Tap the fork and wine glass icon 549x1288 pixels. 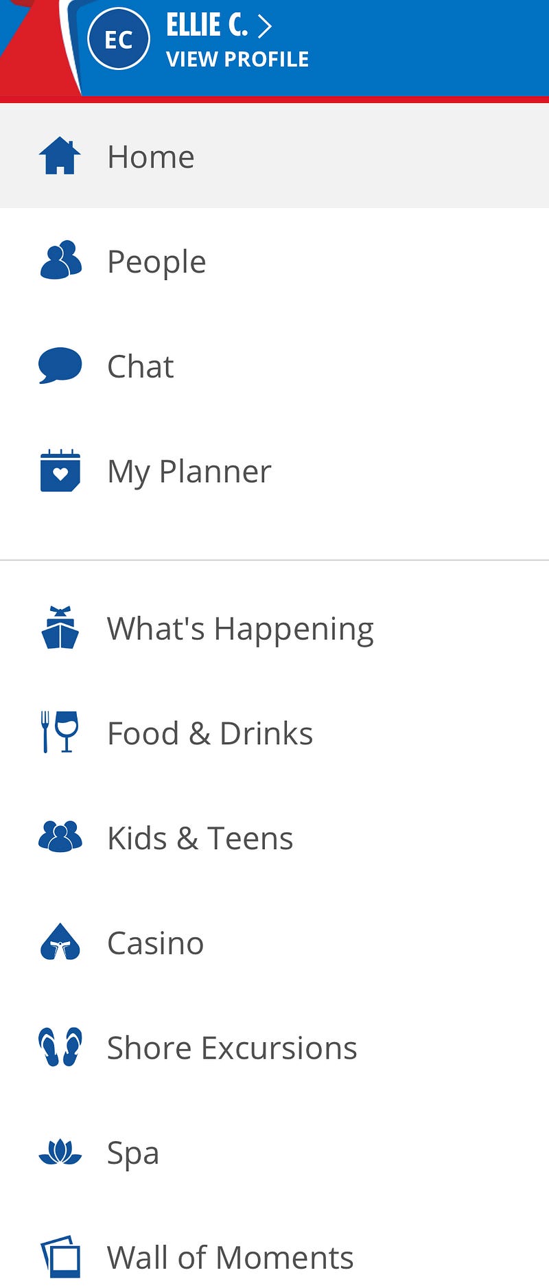[x=60, y=732]
